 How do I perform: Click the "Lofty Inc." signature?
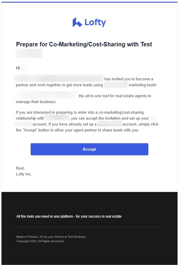(24, 174)
